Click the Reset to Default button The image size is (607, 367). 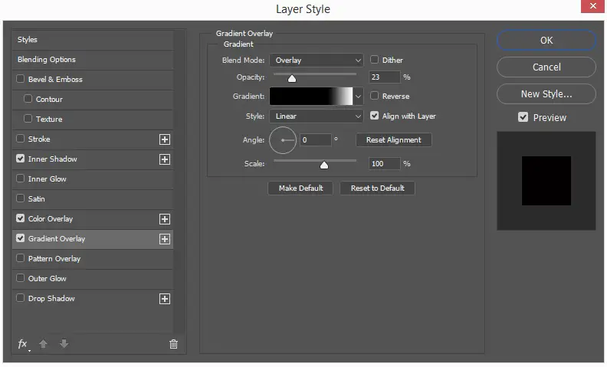[x=377, y=188]
